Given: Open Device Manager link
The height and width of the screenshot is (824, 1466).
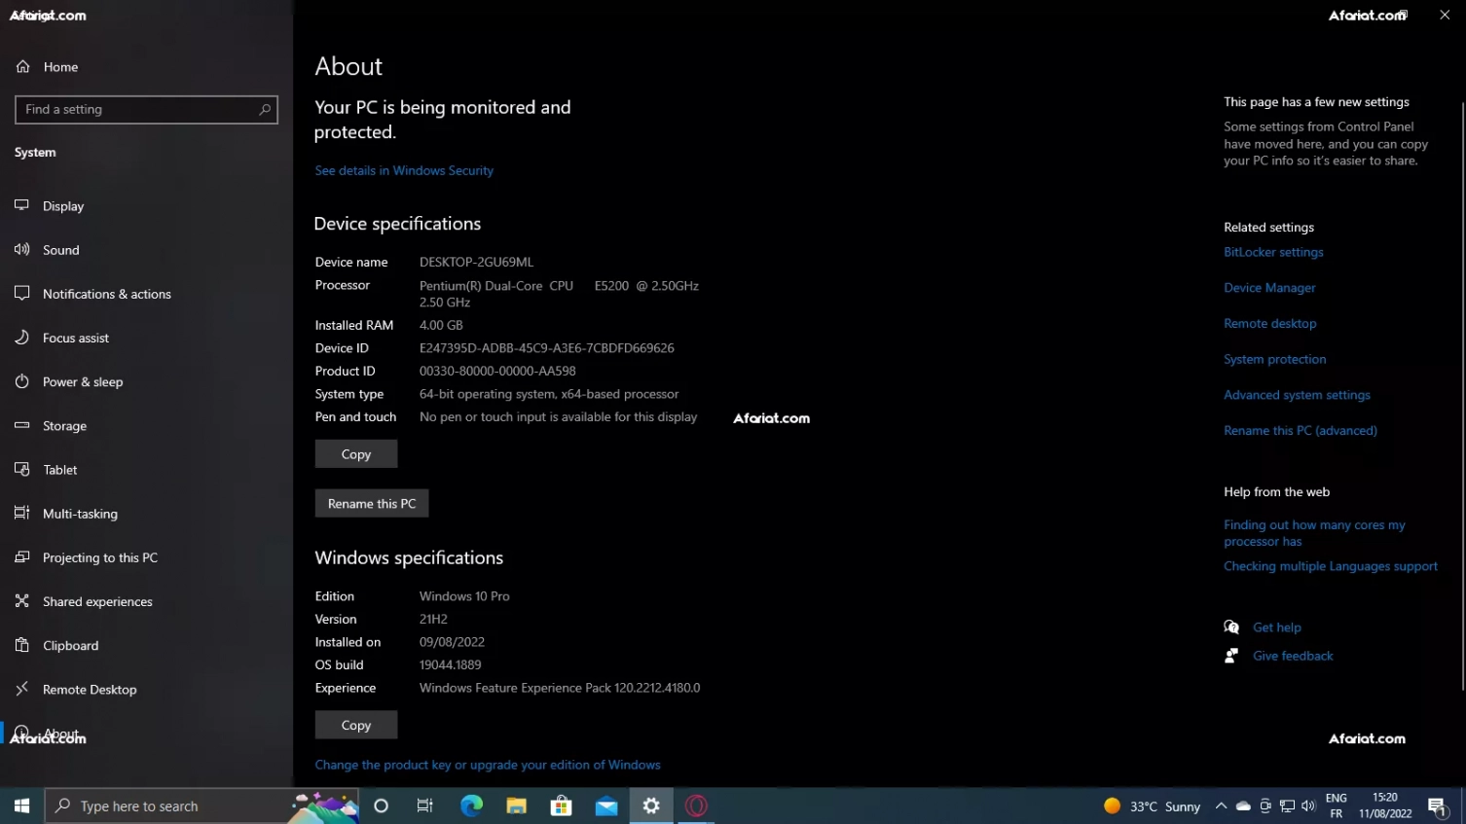Looking at the screenshot, I should [x=1269, y=288].
